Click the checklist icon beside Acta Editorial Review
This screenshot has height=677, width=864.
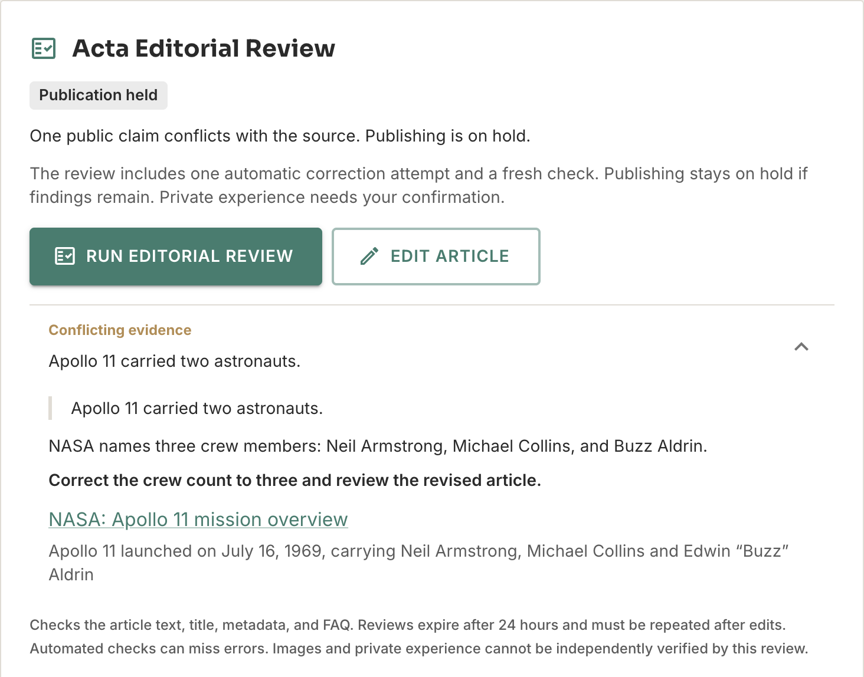pos(43,48)
